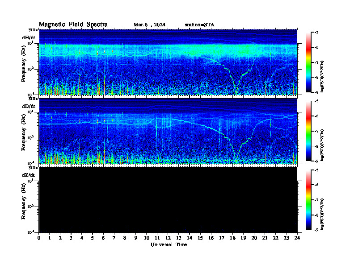Image resolution: width=354 pixels, height=273 pixels.
Task: Click the dD/dt panel label
Action: click(x=29, y=106)
